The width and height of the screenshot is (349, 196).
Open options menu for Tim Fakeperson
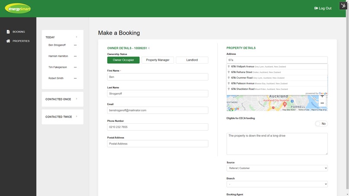click(x=75, y=67)
